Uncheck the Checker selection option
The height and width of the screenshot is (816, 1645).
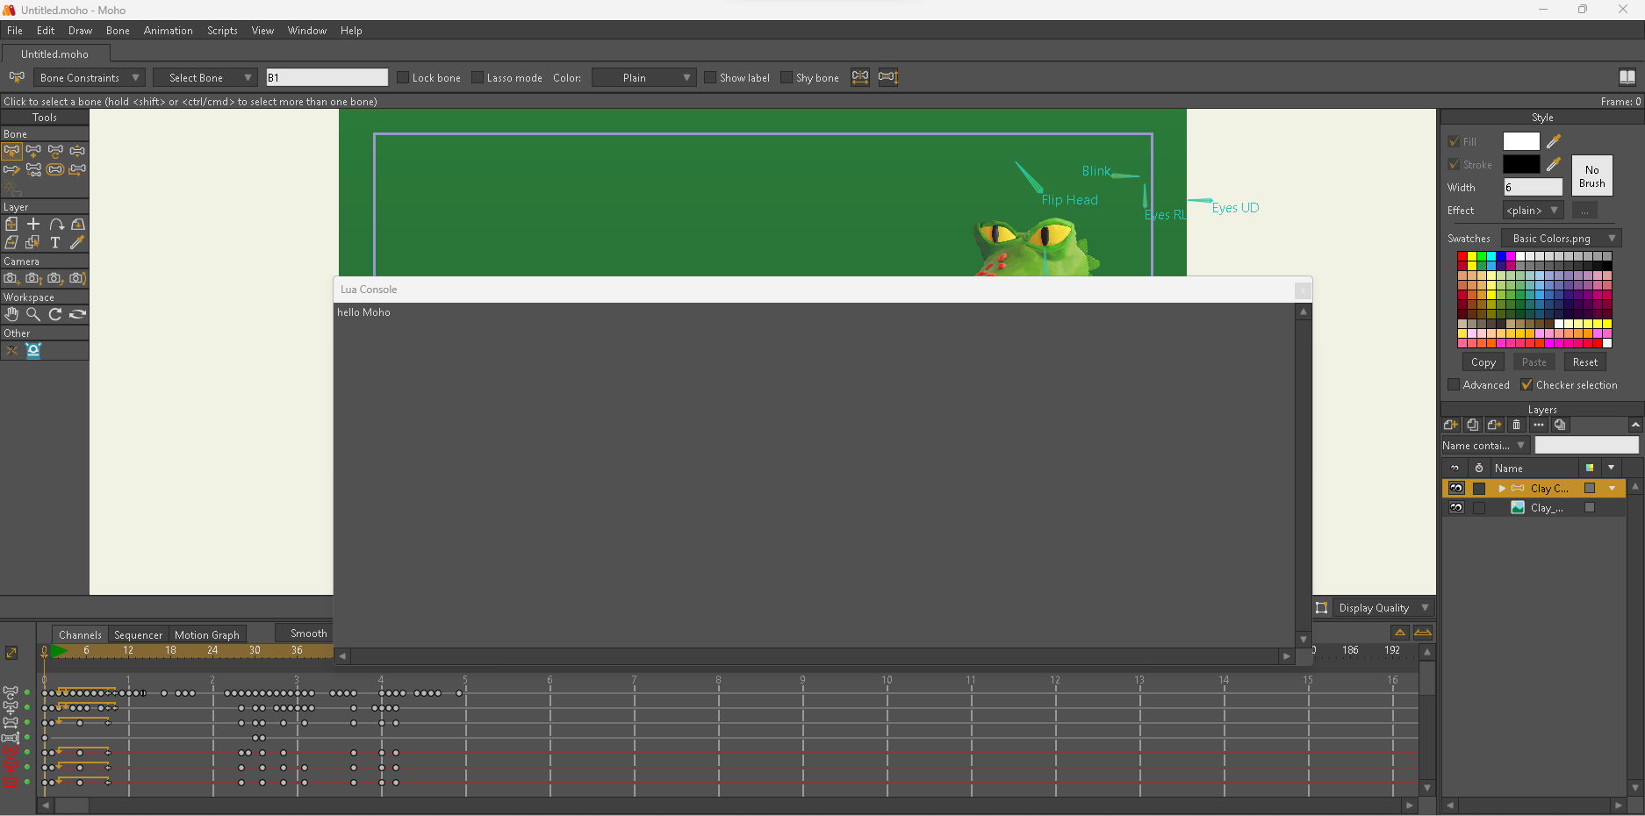coord(1526,384)
